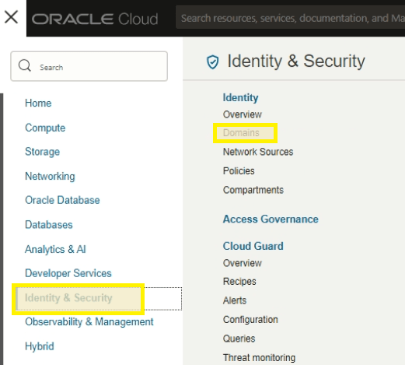This screenshot has width=405, height=365.
Task: Open Access Governance heading link
Action: click(x=271, y=219)
